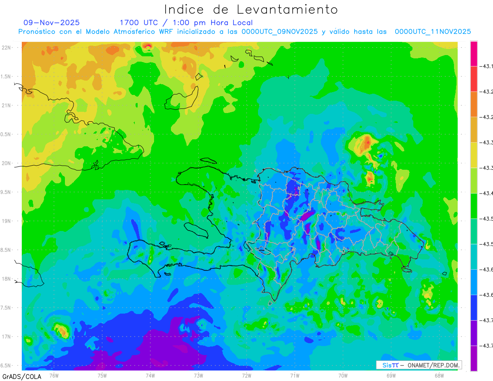
Task: Click the red swatch in the color scale
Action: click(x=474, y=79)
